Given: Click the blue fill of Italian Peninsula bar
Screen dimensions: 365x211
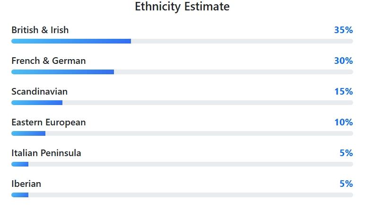Looking at the screenshot, I should point(20,164).
